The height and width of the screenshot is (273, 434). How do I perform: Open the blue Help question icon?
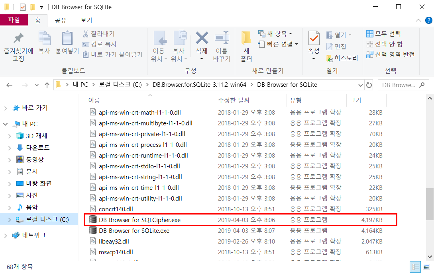pyautogui.click(x=428, y=20)
